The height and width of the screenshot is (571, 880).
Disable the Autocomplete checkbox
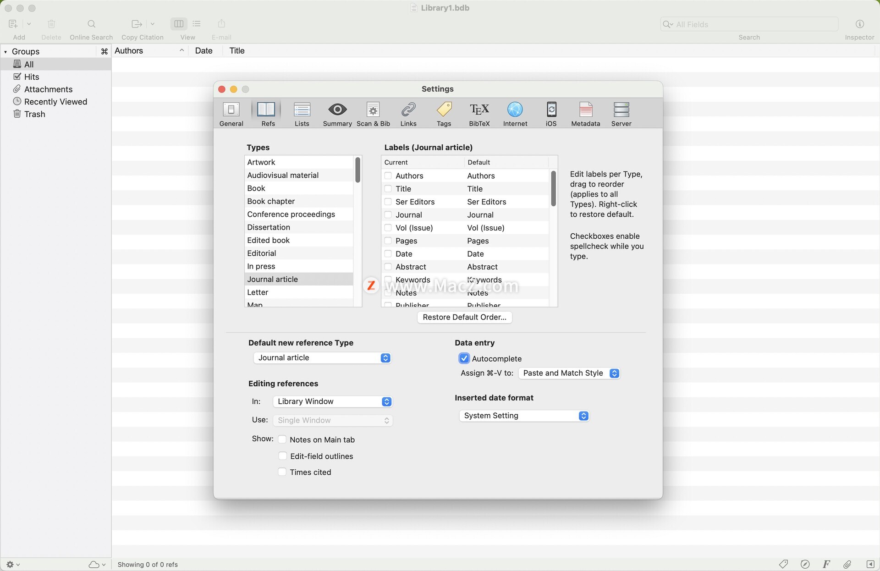[464, 358]
